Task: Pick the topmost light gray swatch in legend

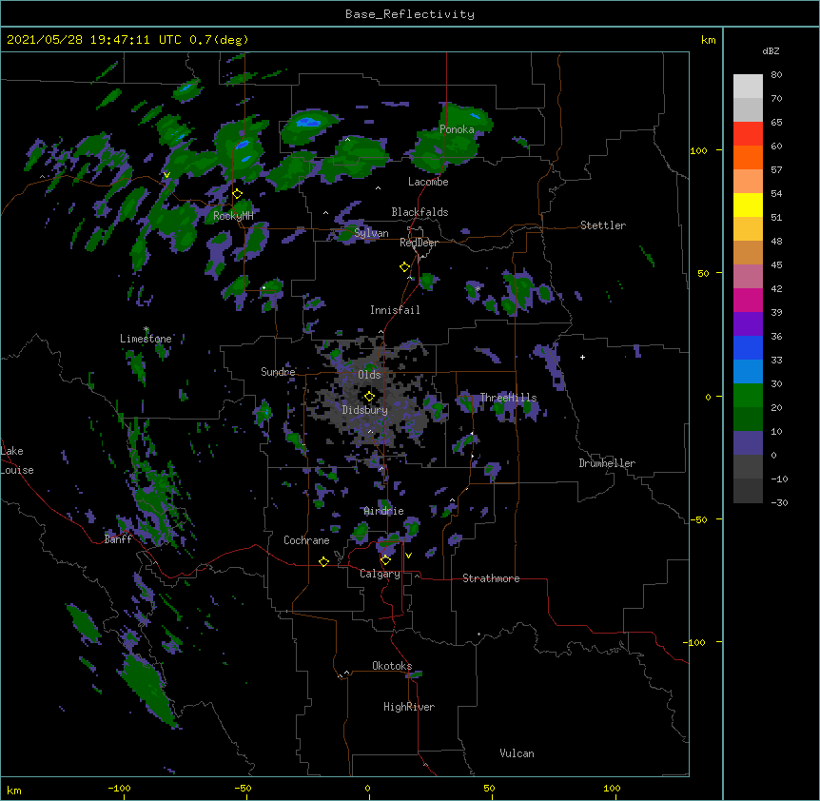Action: pyautogui.click(x=748, y=86)
